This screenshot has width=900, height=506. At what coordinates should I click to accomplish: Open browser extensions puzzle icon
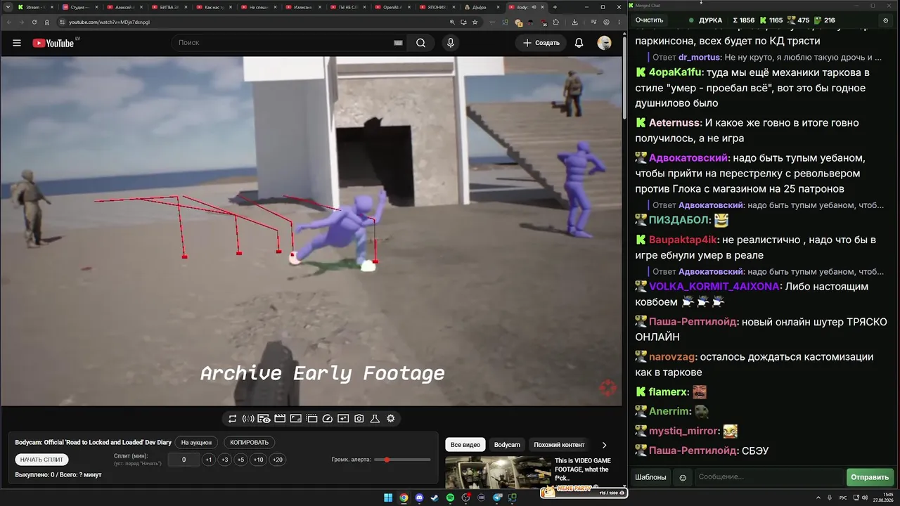click(555, 22)
